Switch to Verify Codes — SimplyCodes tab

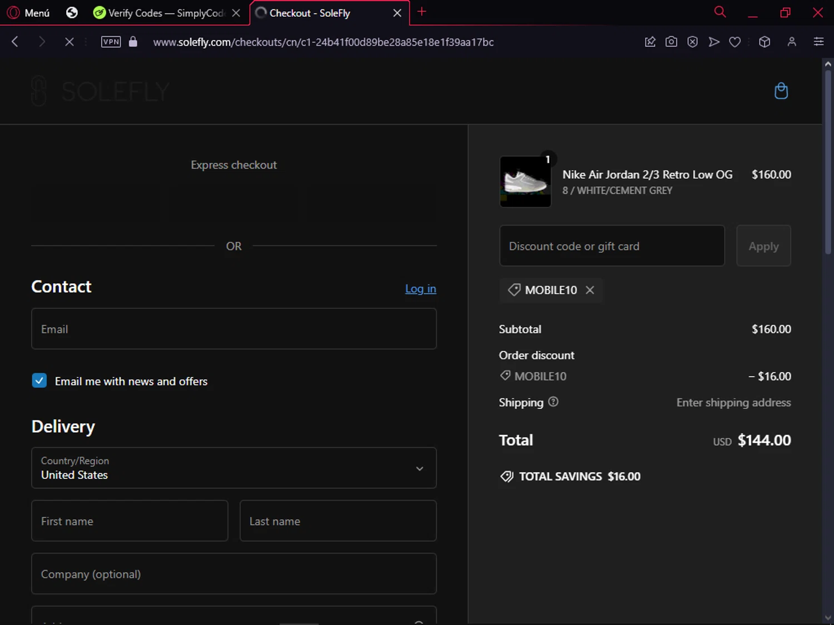click(160, 13)
